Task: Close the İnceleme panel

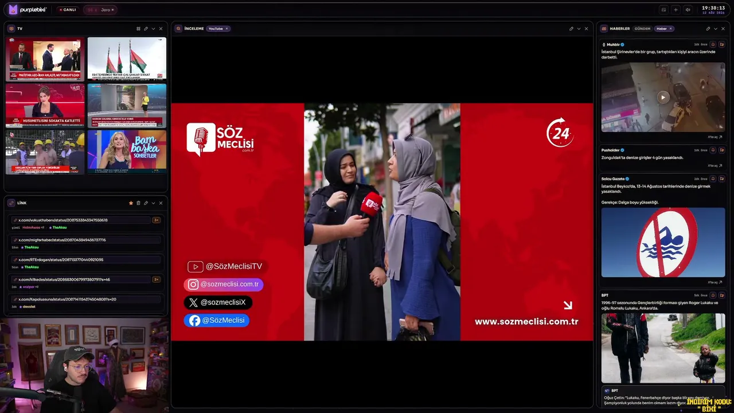Action: click(586, 29)
